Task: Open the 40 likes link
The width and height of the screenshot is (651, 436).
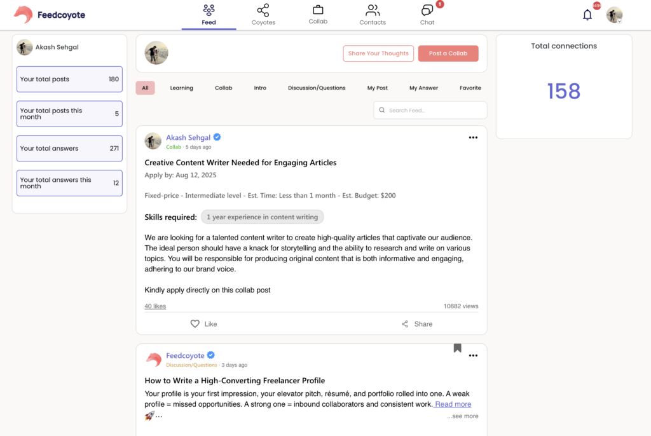Action: click(x=155, y=306)
